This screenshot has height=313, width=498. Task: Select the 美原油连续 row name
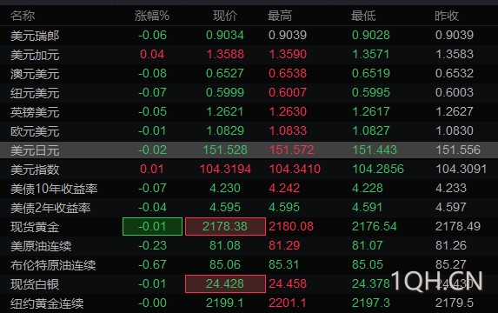click(41, 246)
